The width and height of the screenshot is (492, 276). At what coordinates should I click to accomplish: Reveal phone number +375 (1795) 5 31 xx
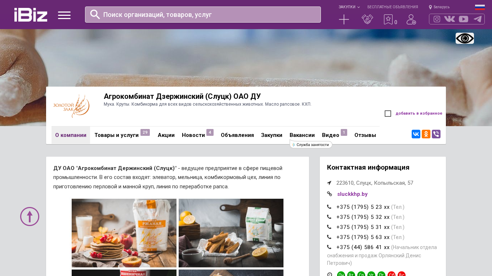[x=363, y=227]
